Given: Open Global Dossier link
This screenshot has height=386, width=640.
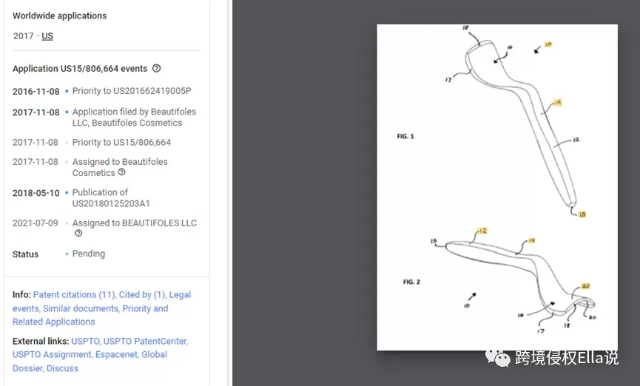Looking at the screenshot, I should click(x=90, y=361).
